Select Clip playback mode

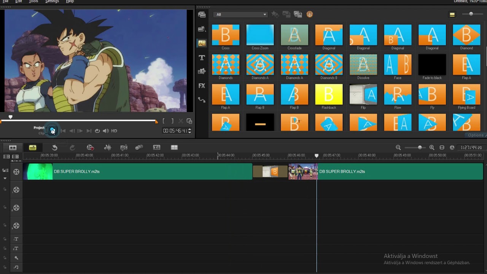(x=41, y=134)
